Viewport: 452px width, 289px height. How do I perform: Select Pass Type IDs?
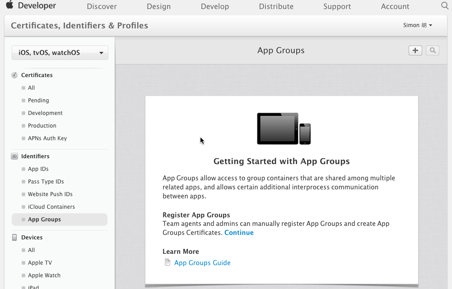point(46,182)
